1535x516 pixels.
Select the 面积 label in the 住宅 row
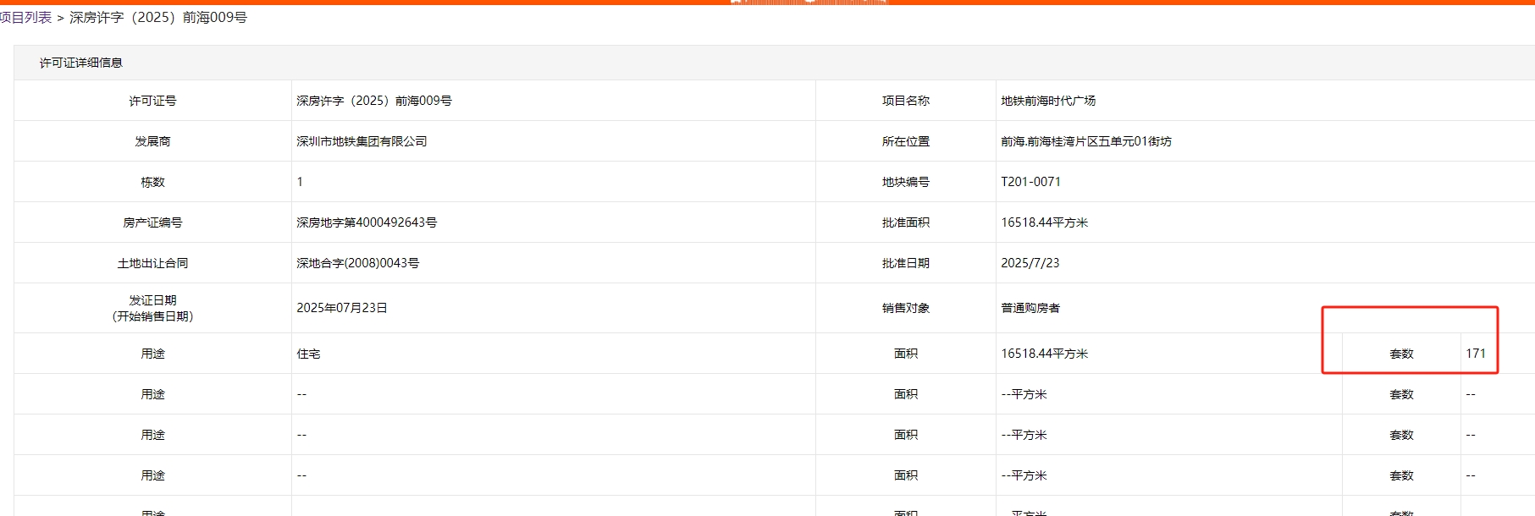(x=906, y=354)
